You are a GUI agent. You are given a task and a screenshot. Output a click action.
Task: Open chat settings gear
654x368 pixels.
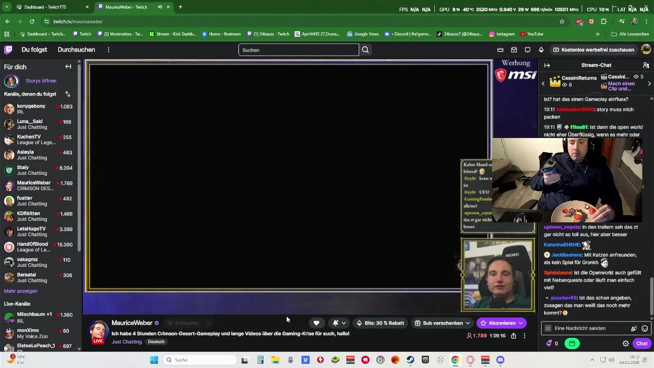point(625,343)
